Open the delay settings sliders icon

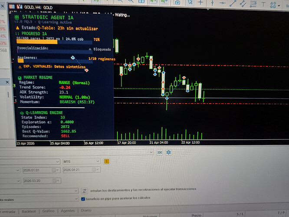[85, 191]
